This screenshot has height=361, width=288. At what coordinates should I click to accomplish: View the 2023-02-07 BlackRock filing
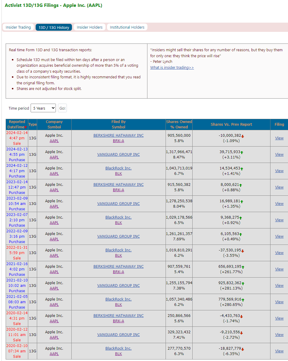[x=279, y=220]
